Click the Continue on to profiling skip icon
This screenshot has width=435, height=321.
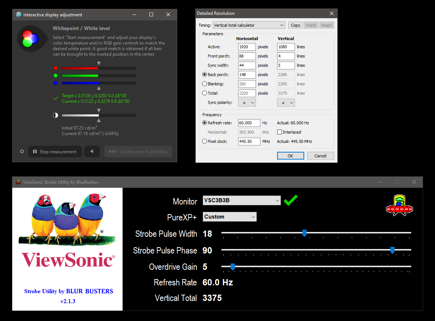112,151
